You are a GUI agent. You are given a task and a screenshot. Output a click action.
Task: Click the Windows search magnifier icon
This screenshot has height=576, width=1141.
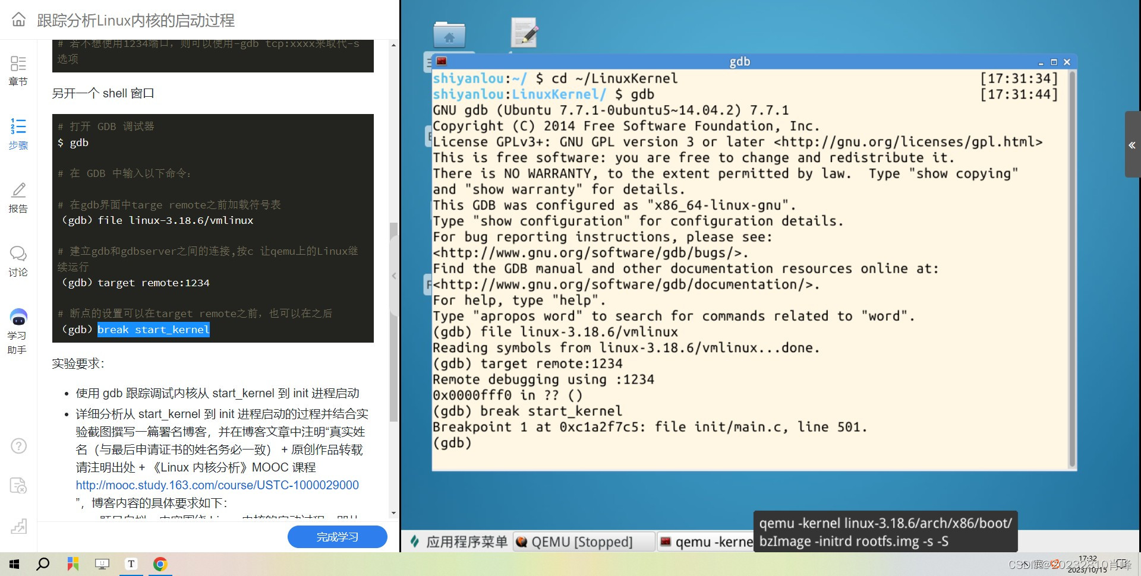click(42, 564)
